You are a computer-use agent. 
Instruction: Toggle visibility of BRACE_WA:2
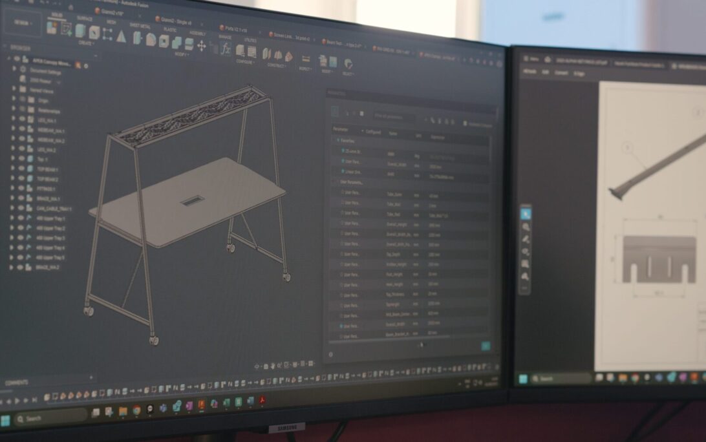(20, 268)
